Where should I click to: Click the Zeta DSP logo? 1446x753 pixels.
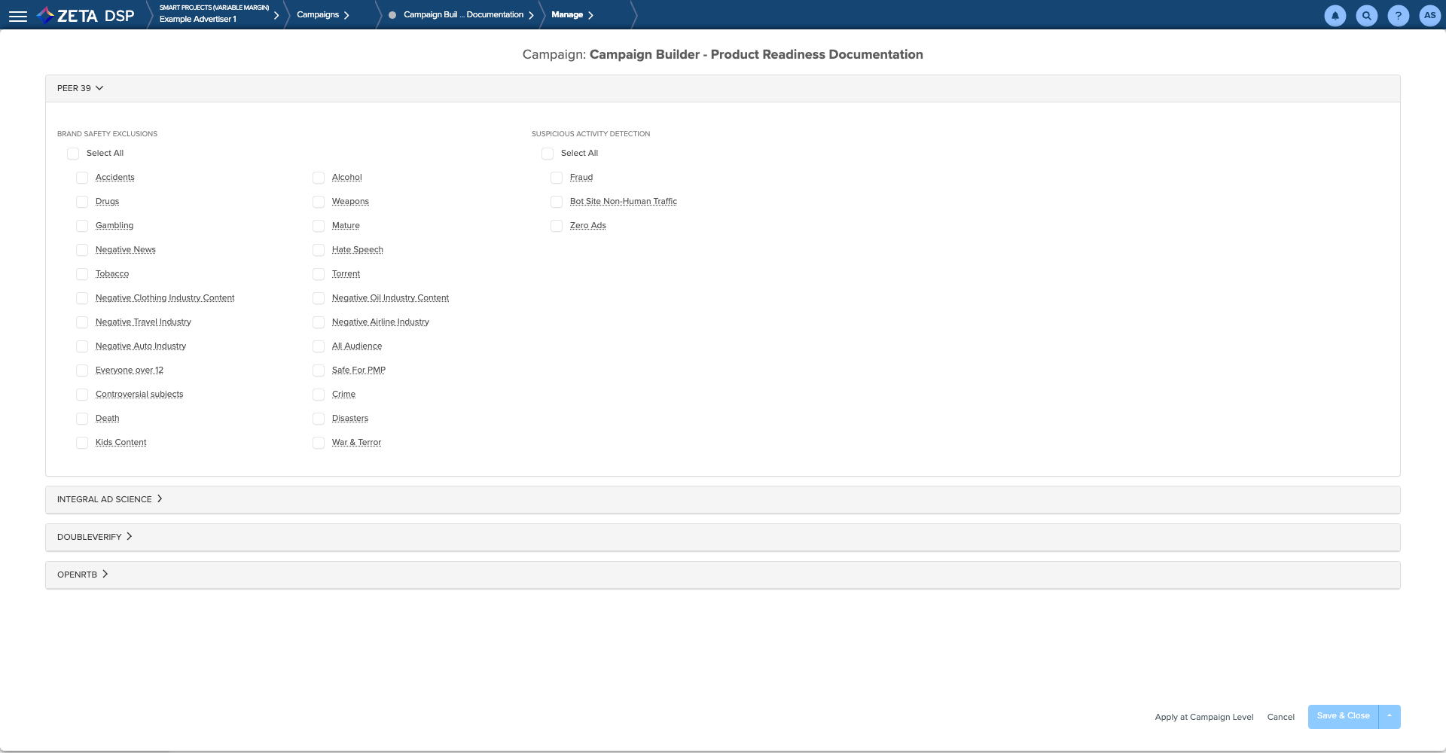coord(86,15)
